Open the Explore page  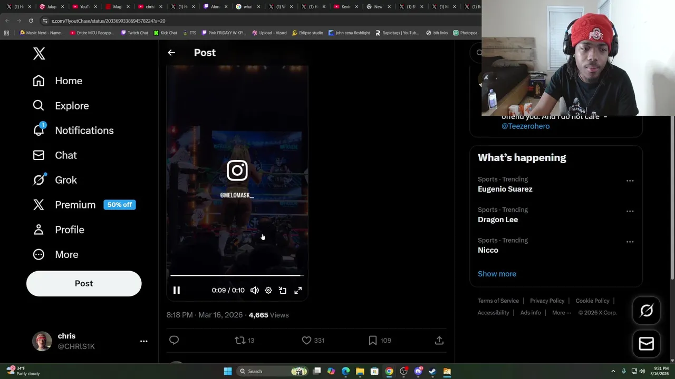coord(61,106)
